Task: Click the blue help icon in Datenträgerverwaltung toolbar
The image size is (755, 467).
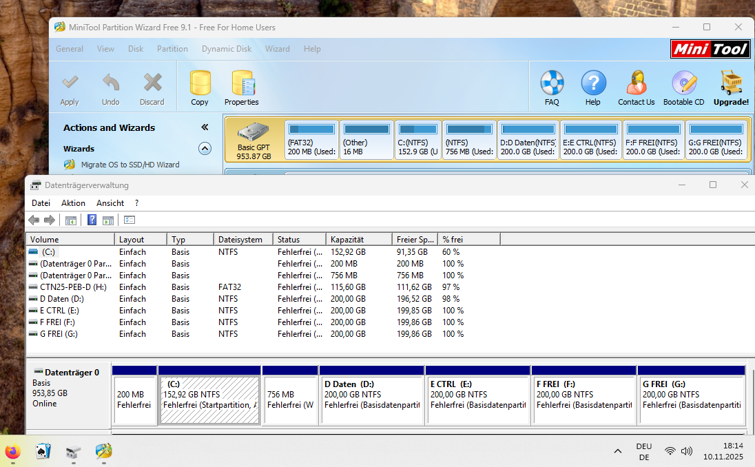Action: point(92,220)
